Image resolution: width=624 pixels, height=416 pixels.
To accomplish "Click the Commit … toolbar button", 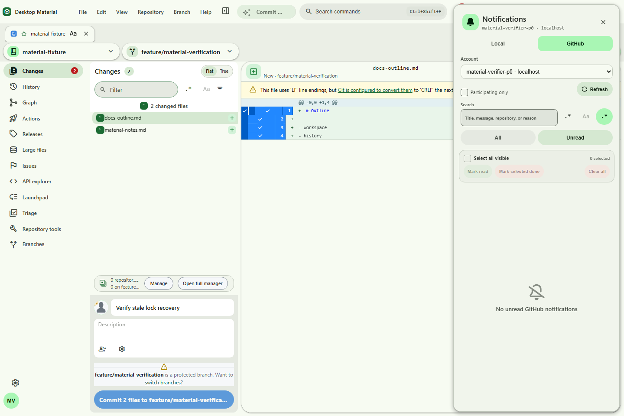I will pyautogui.click(x=266, y=12).
